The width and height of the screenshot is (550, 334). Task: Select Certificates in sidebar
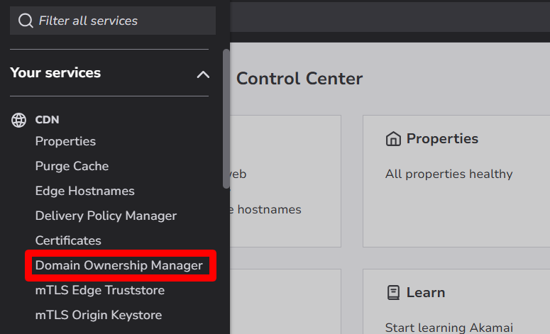[68, 240]
